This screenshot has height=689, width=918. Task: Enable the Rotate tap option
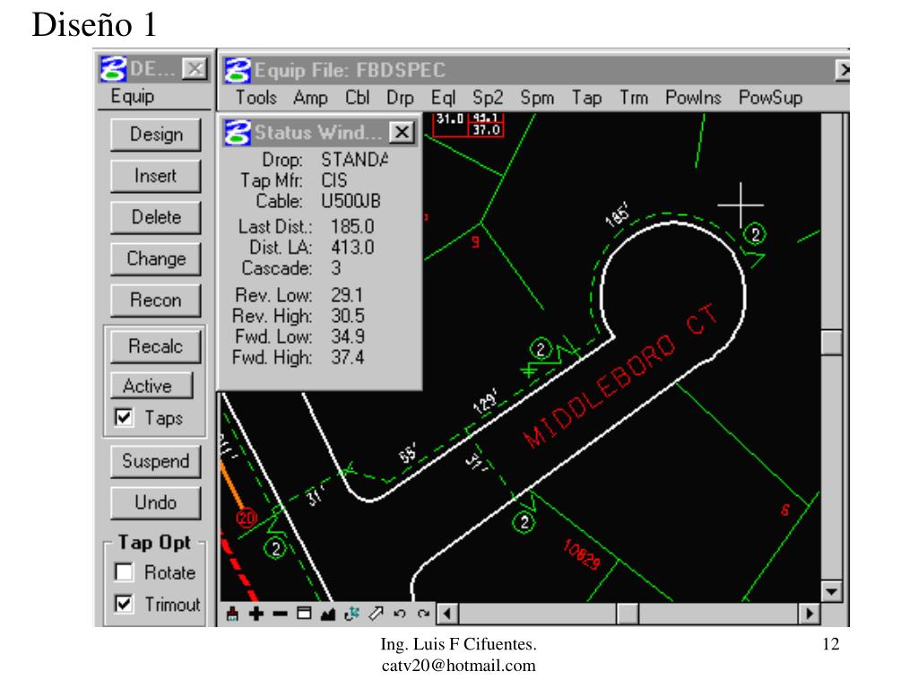(x=124, y=571)
